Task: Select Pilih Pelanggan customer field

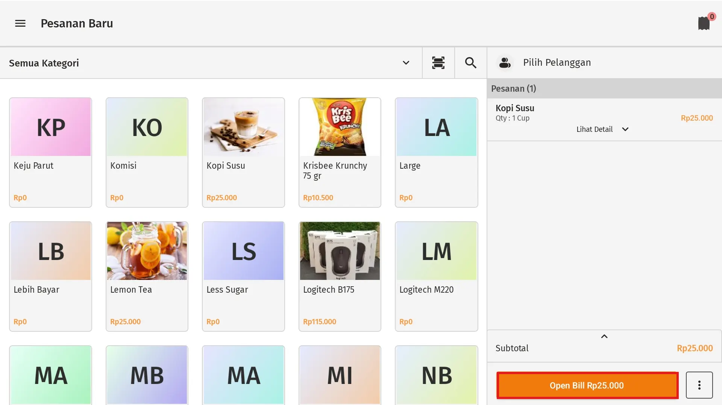Action: click(x=557, y=63)
